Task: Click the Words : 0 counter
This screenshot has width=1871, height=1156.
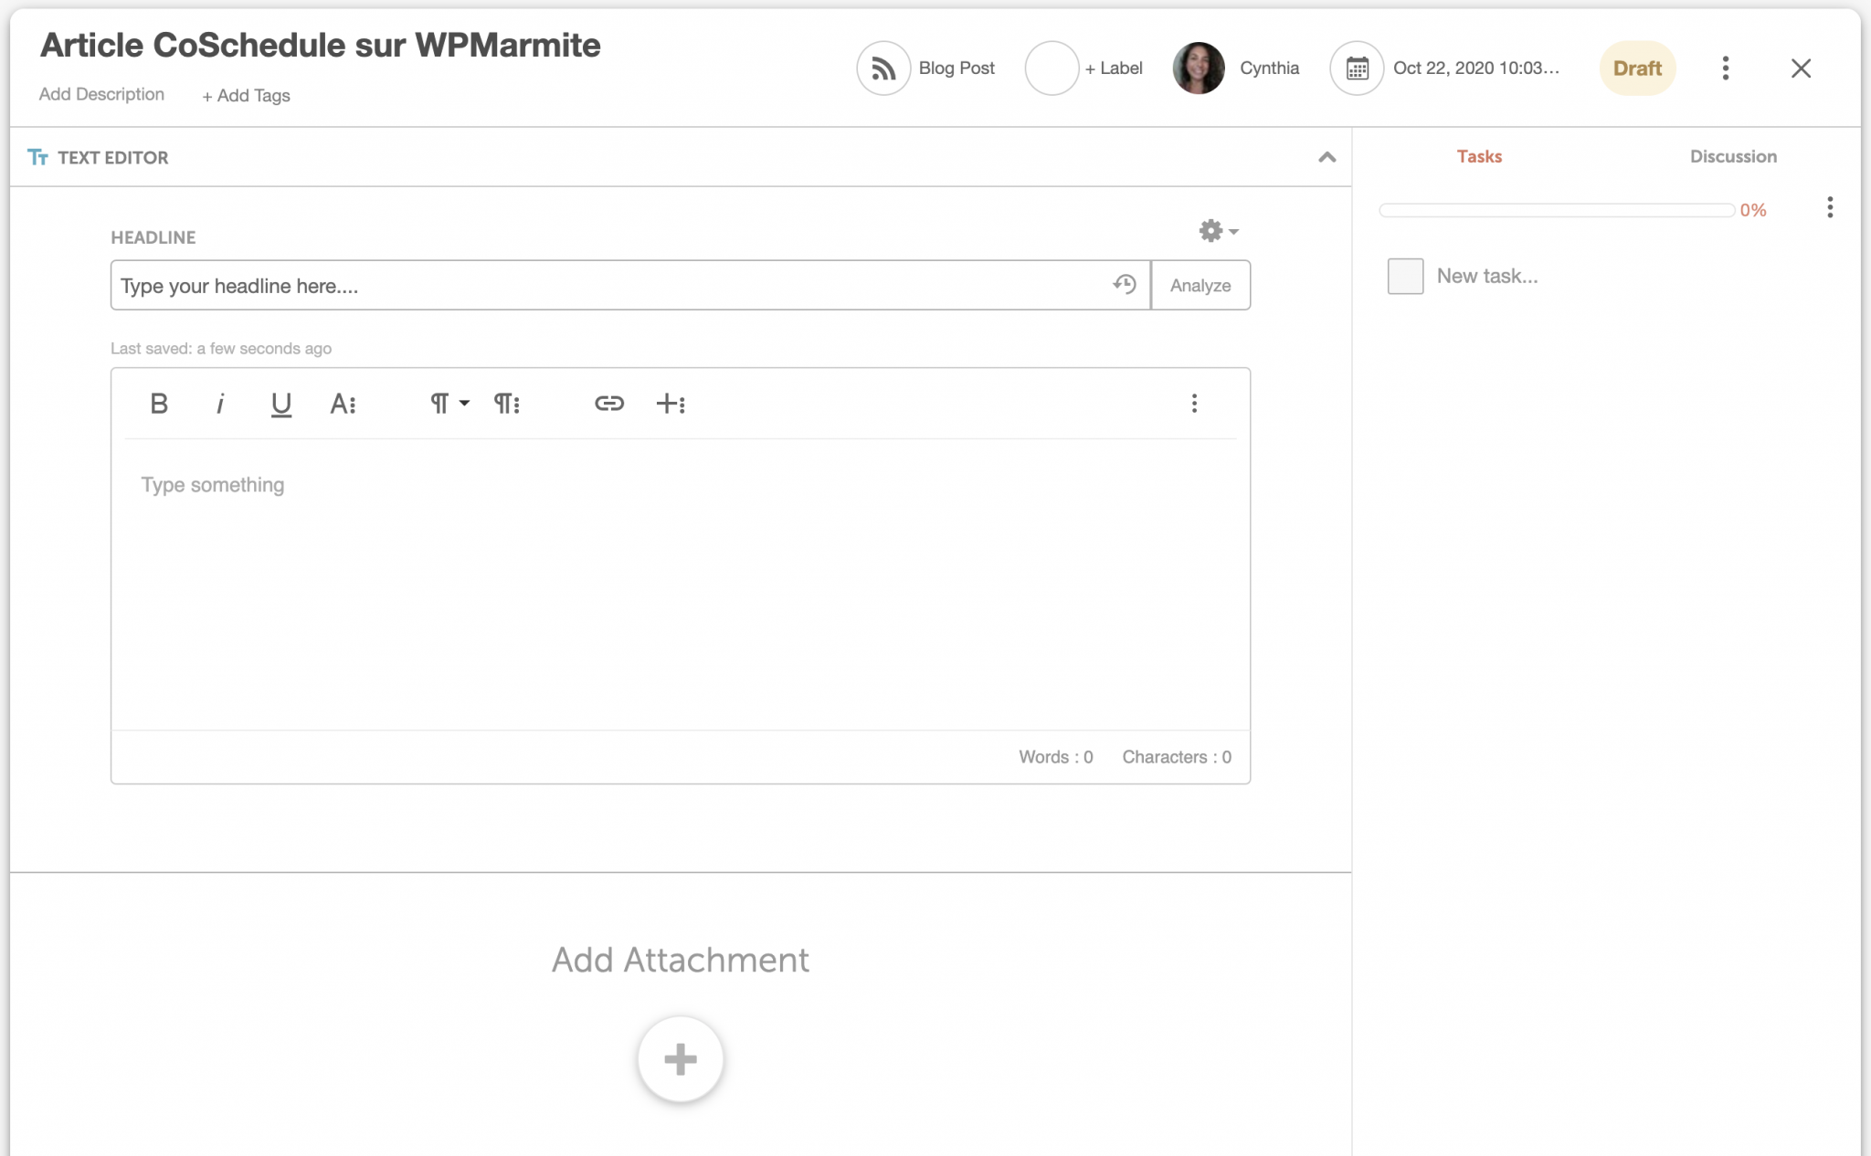Action: (x=1055, y=757)
